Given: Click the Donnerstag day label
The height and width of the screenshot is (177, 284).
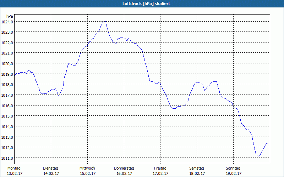Looking at the screenshot, I should coord(124,169).
